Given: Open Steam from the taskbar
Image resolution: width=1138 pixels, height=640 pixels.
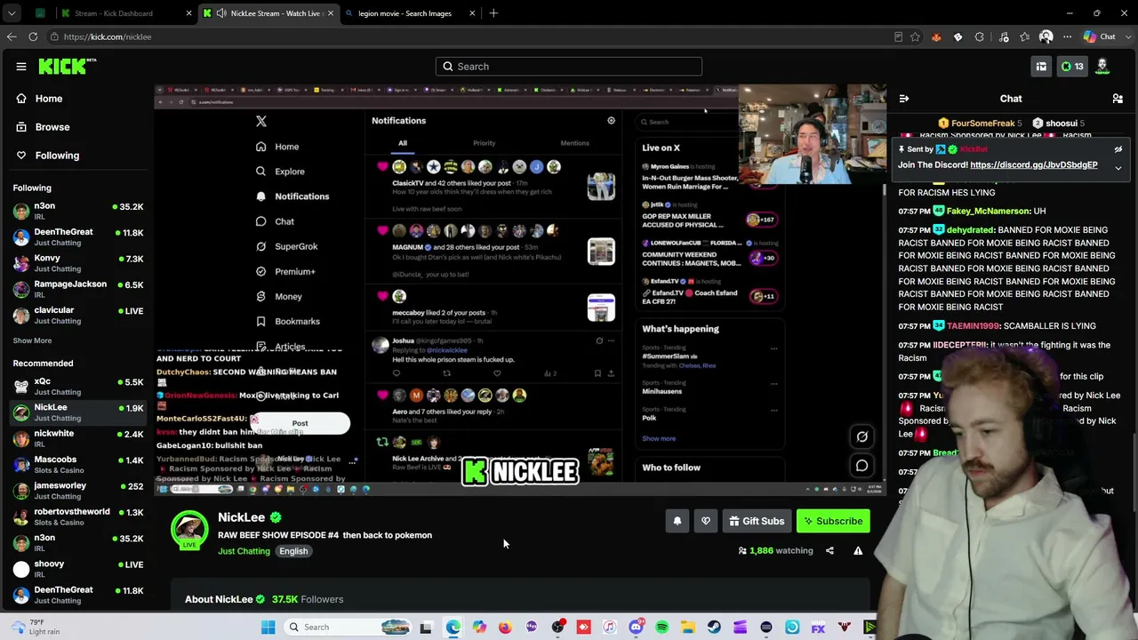Looking at the screenshot, I should pyautogui.click(x=714, y=628).
